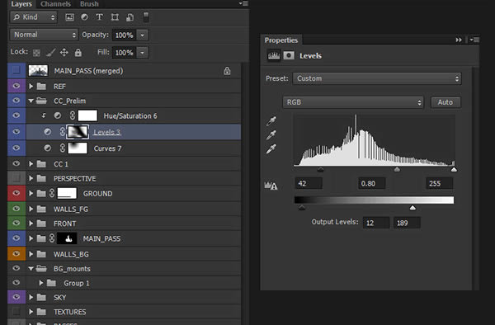Click the output white slider triangle
Image resolution: width=495 pixels, height=325 pixels.
tap(412, 208)
